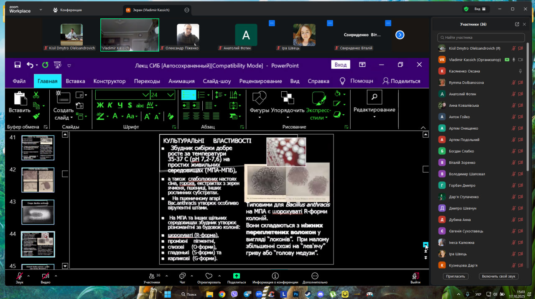This screenshot has width=535, height=299.
Task: Open the font size dropdown showing 24
Action: tap(170, 95)
